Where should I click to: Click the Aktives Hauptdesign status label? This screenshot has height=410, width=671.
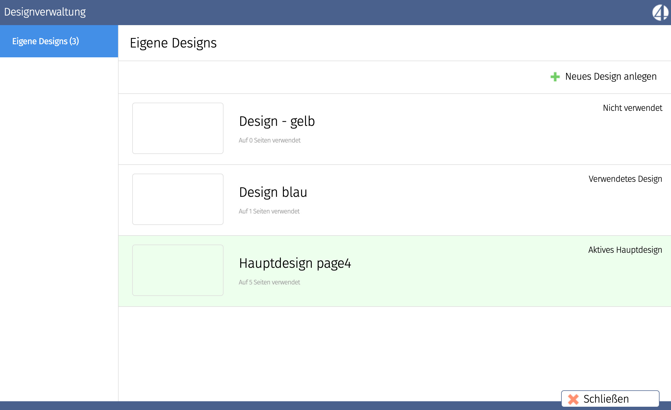coord(625,250)
